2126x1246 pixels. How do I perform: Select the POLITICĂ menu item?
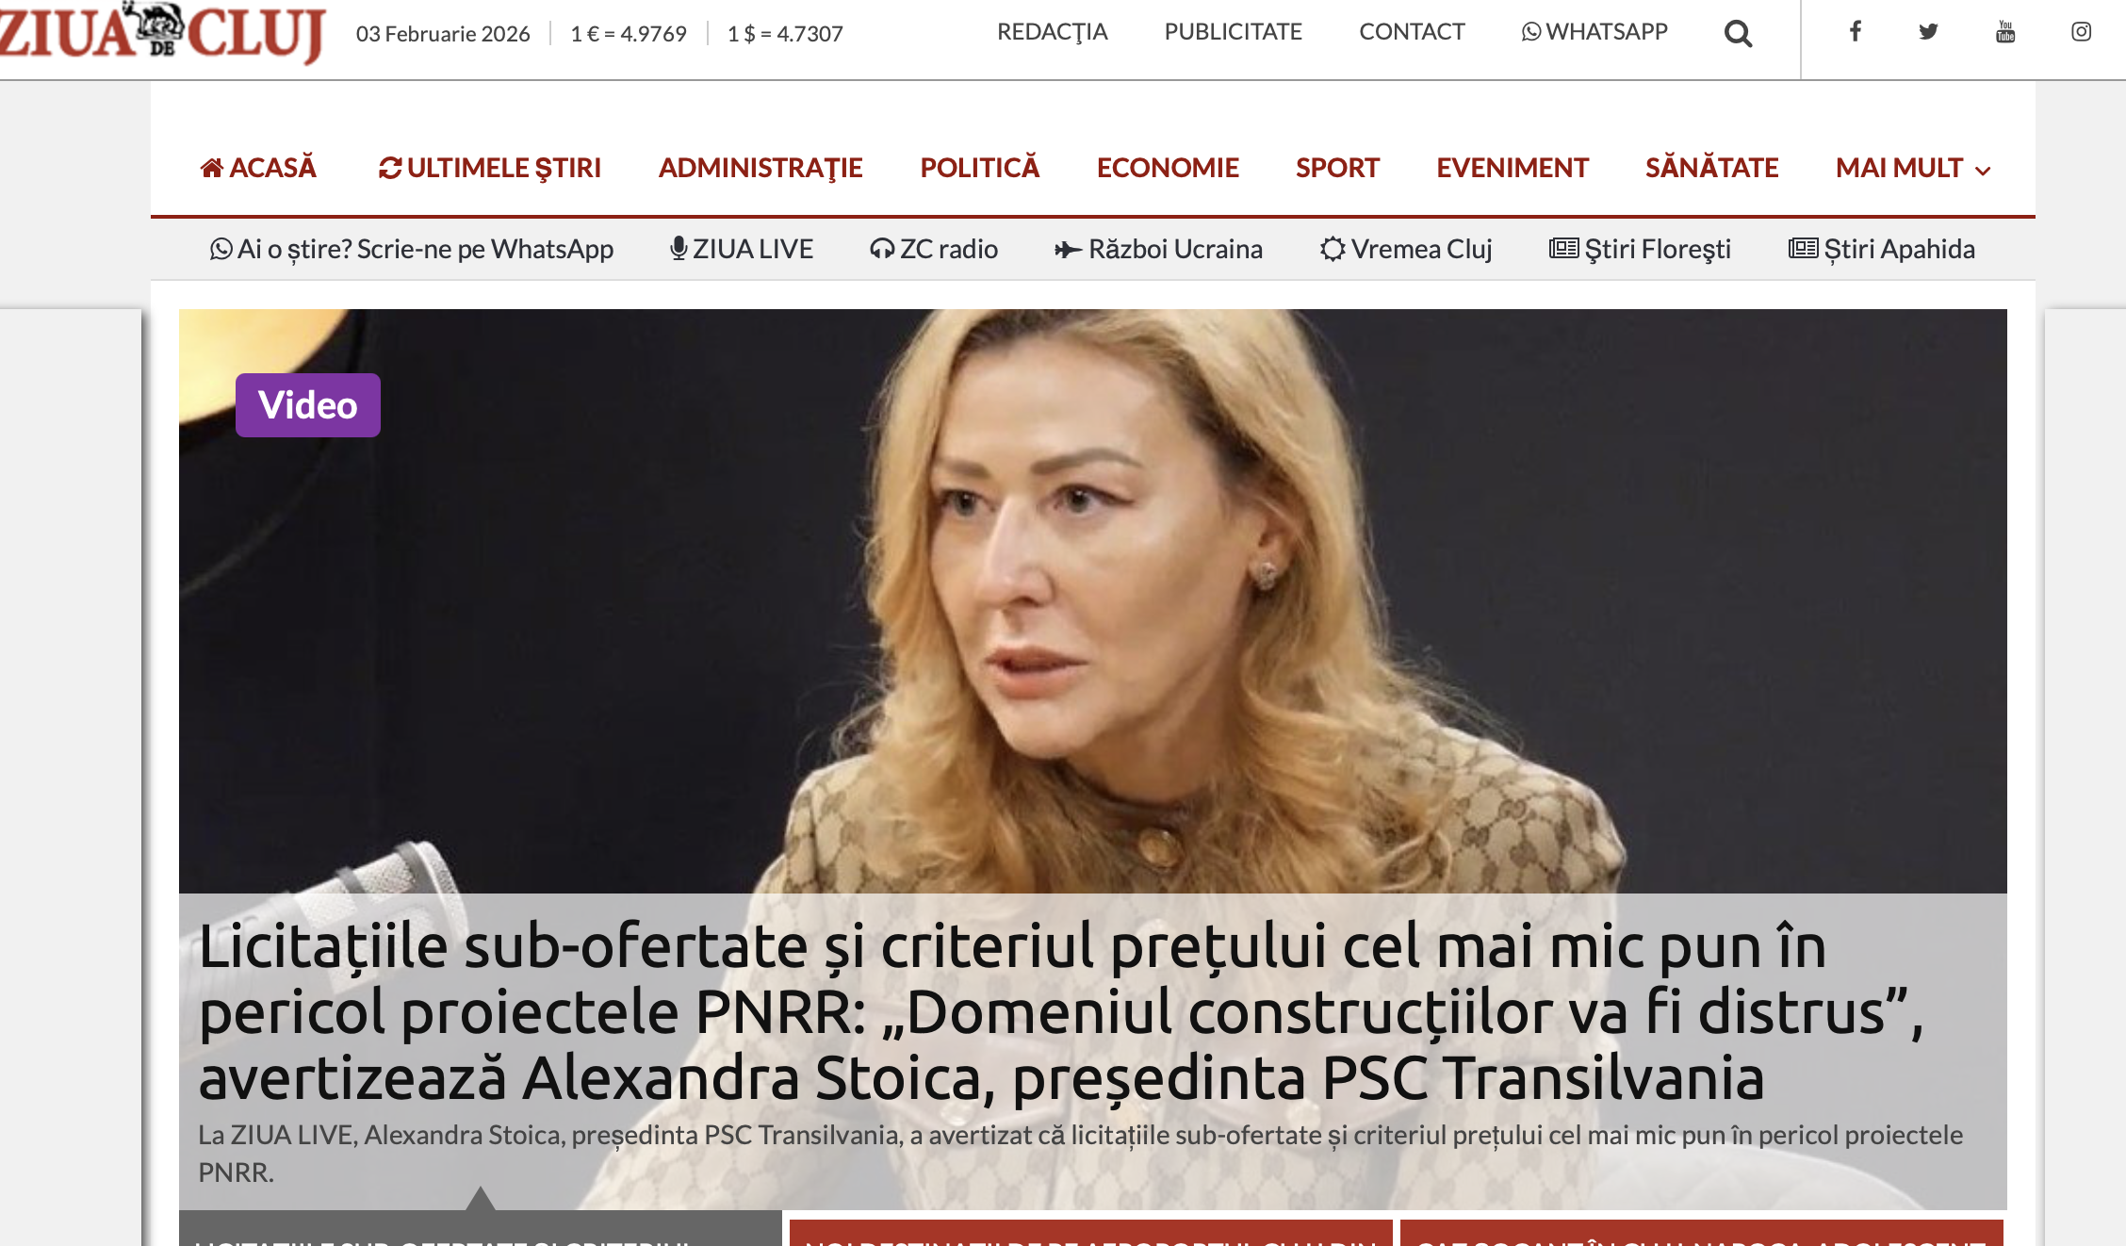point(979,168)
